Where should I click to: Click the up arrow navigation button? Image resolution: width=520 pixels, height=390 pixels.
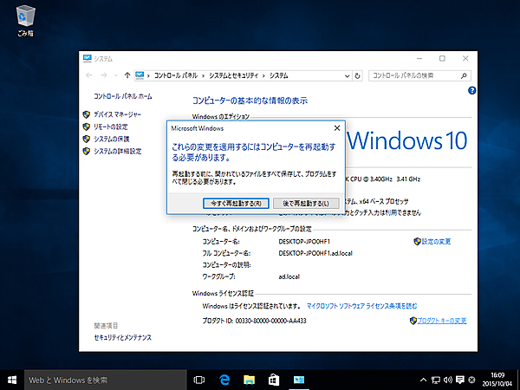point(127,75)
